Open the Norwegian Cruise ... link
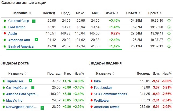This screenshot has height=111, width=173. (x=22, y=107)
